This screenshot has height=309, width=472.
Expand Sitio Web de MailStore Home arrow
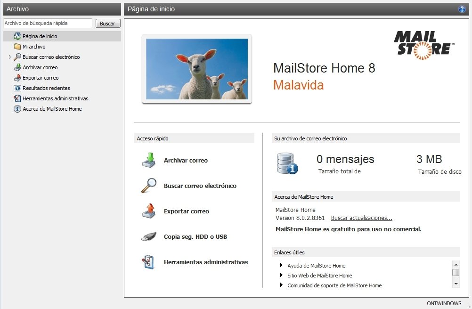281,275
